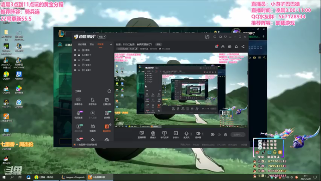Click the 麦克风 microphone icon
The height and width of the screenshot is (181, 321).
186,134
